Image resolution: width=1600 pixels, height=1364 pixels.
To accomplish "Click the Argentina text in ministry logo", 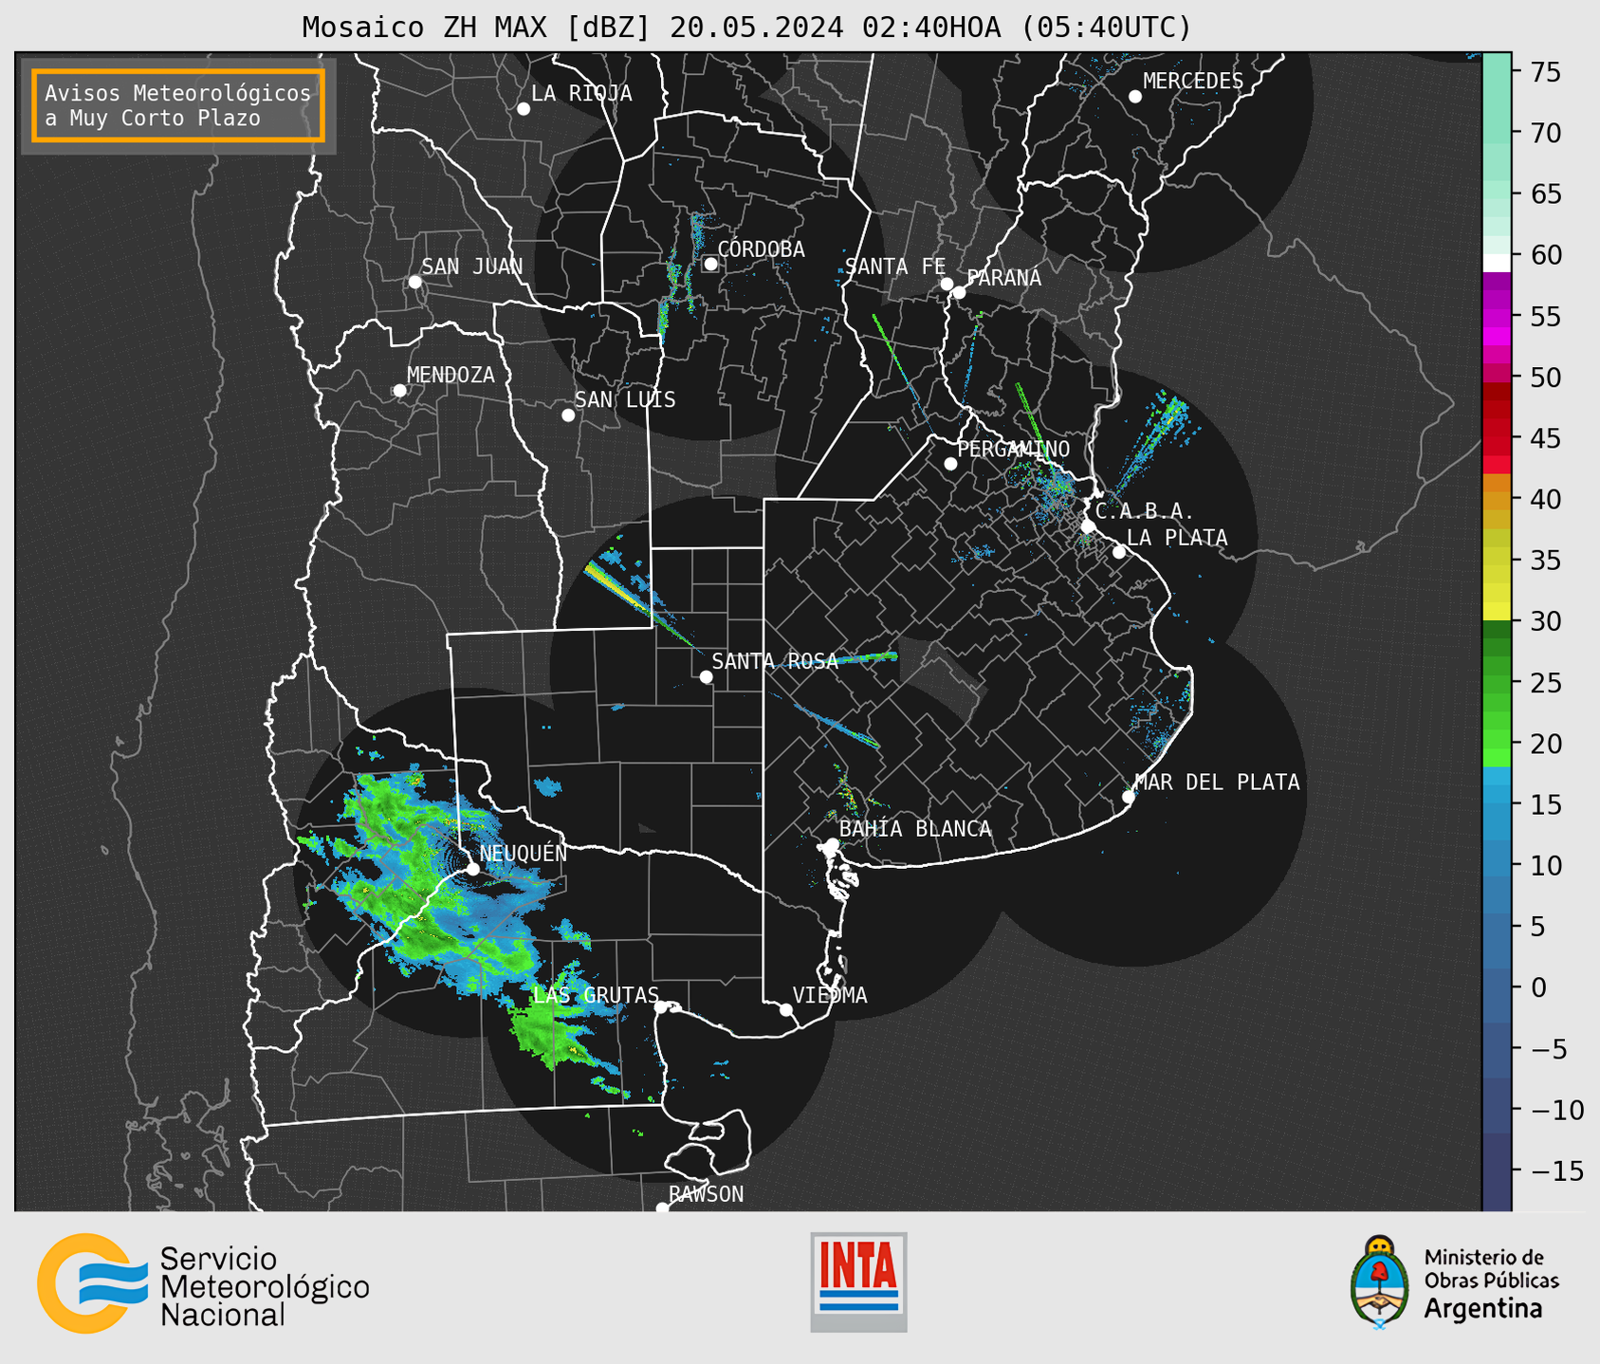I will point(1482,1309).
